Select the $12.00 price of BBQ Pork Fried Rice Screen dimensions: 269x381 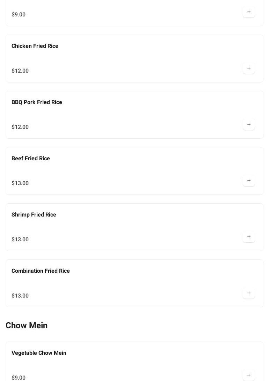(x=20, y=127)
